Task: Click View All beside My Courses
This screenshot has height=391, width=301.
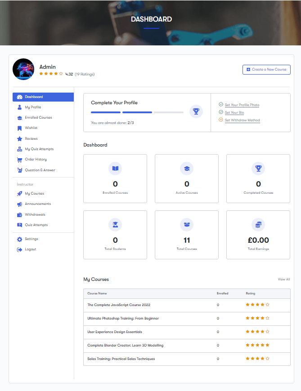Action: [x=283, y=280]
